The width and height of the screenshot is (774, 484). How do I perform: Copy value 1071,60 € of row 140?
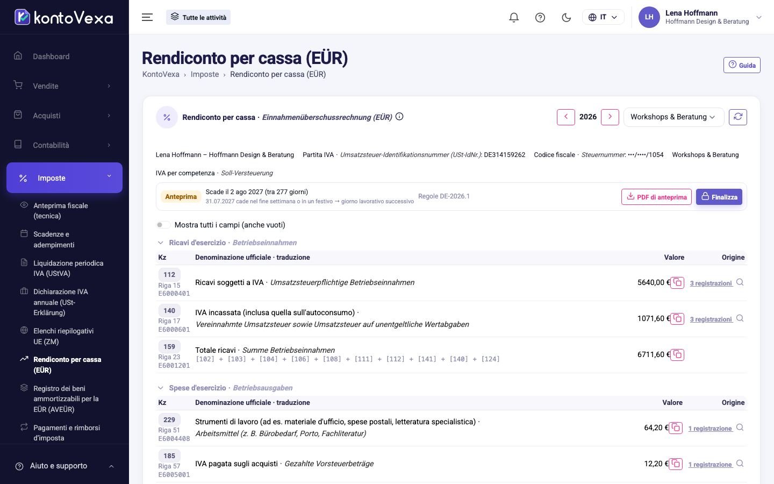click(x=677, y=318)
